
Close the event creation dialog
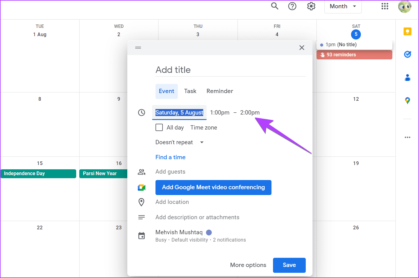click(x=302, y=48)
